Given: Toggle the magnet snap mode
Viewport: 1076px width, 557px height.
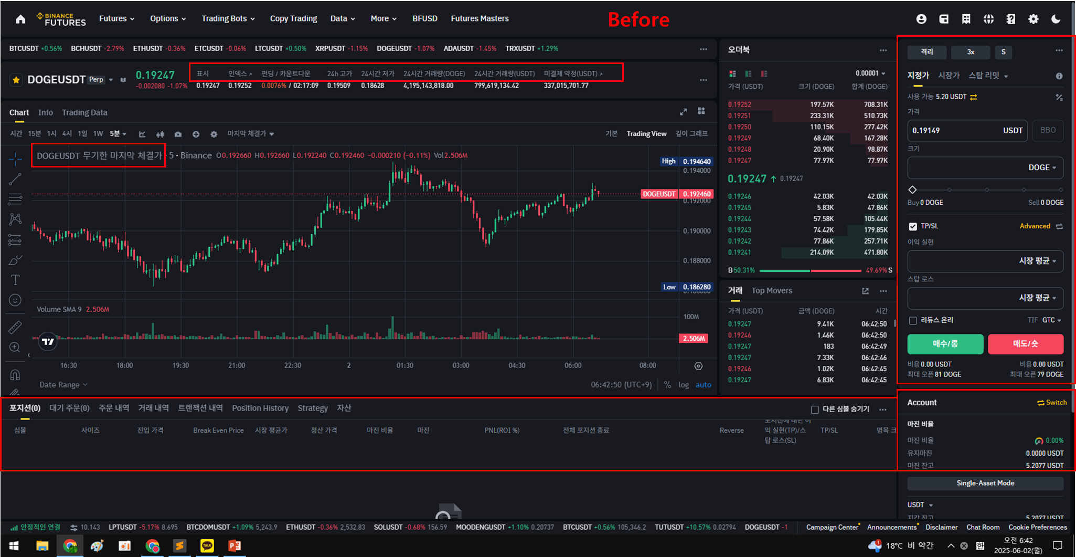Looking at the screenshot, I should coord(15,374).
